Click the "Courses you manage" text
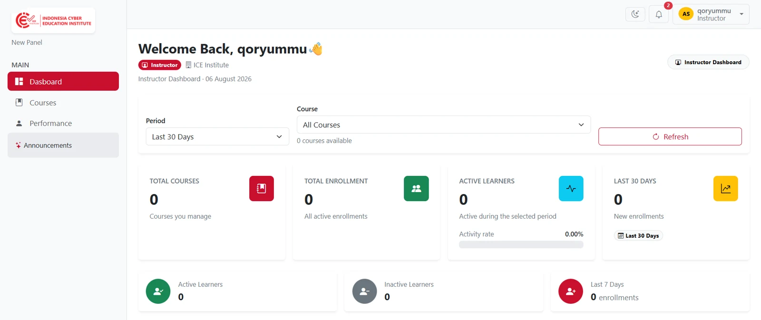The height and width of the screenshot is (320, 761). (180, 216)
